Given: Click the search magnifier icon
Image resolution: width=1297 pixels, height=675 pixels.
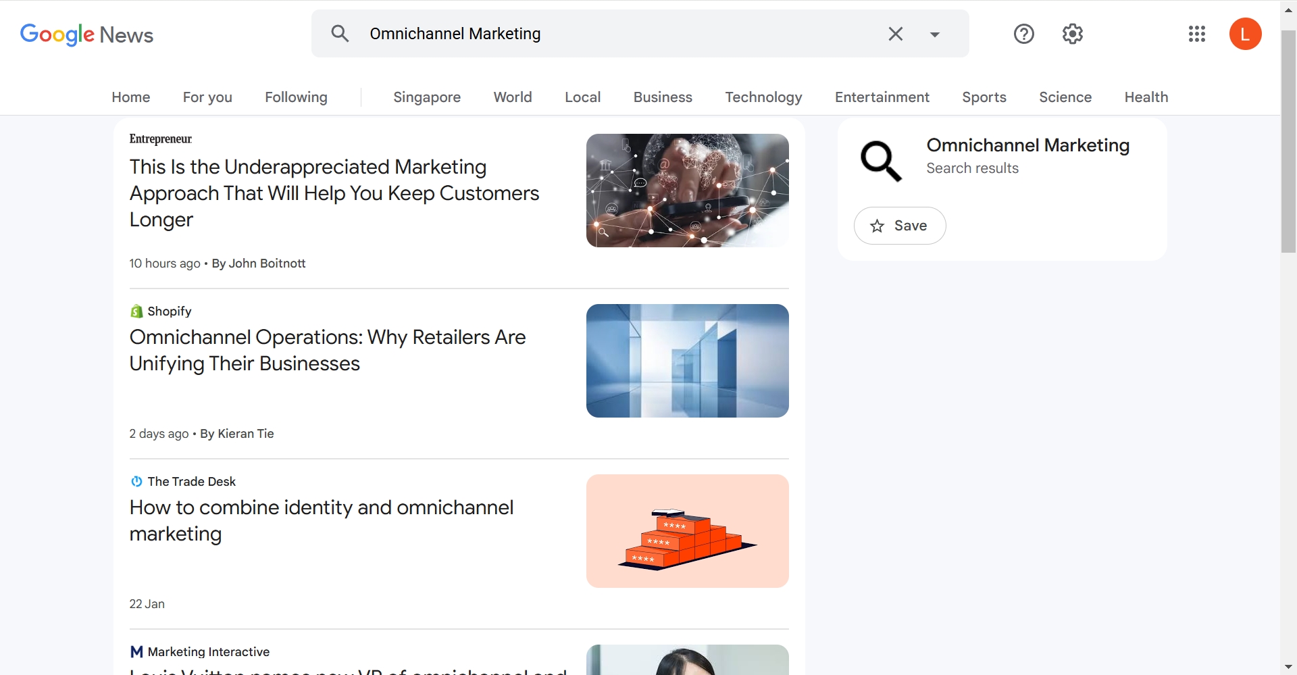Looking at the screenshot, I should click(x=340, y=34).
